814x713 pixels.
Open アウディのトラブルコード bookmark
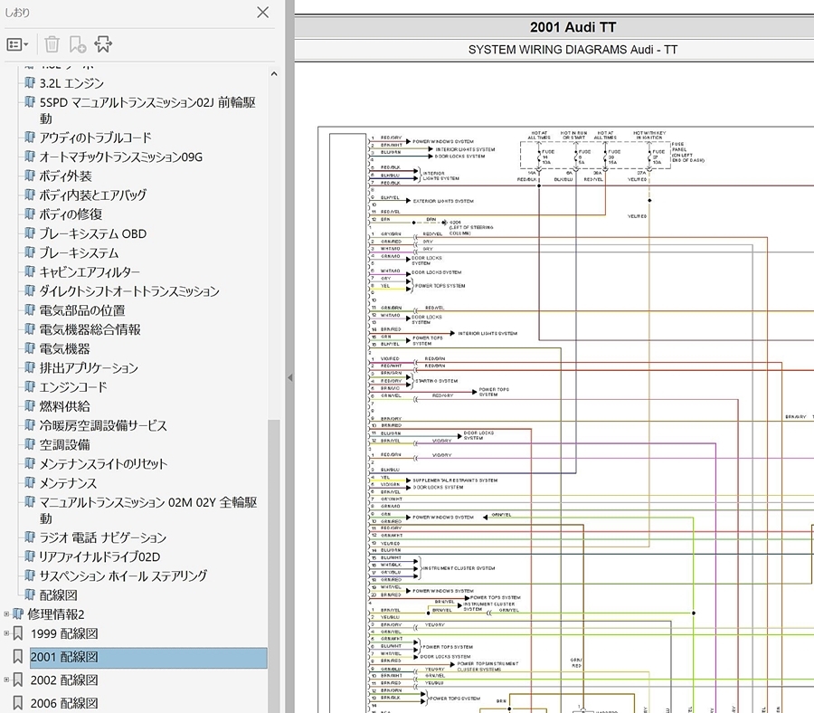click(x=96, y=138)
